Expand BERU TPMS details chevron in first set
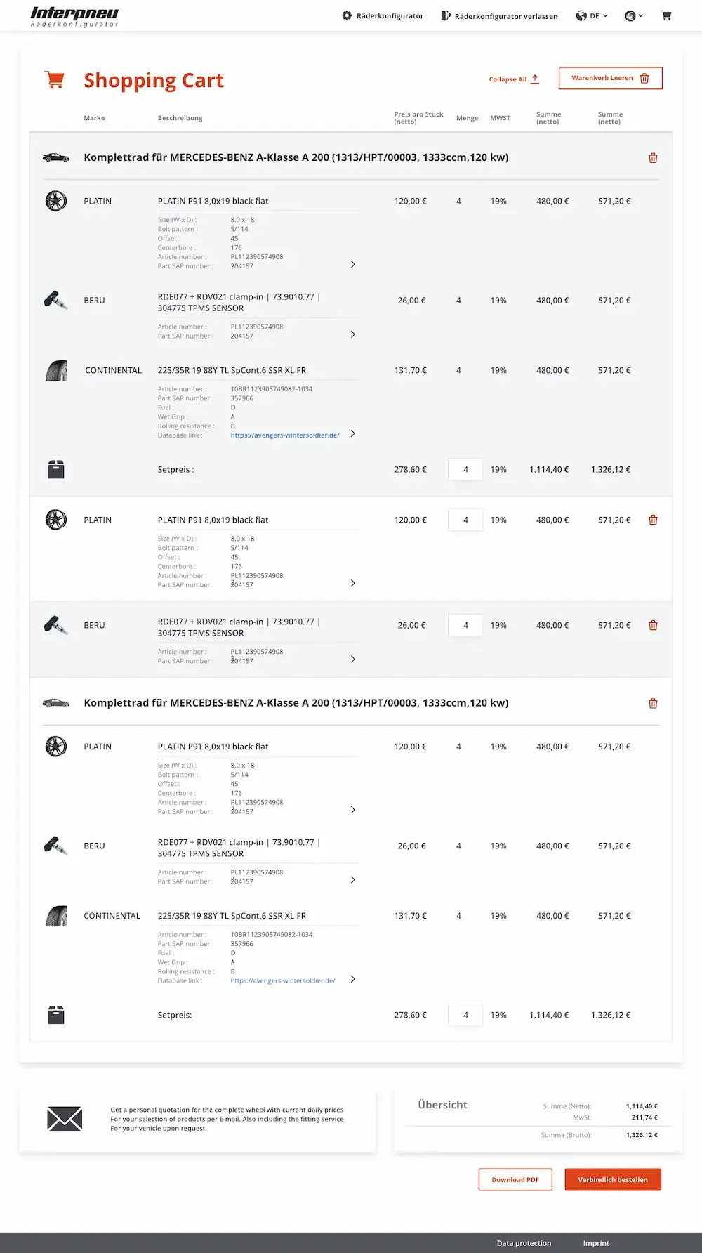 point(352,334)
